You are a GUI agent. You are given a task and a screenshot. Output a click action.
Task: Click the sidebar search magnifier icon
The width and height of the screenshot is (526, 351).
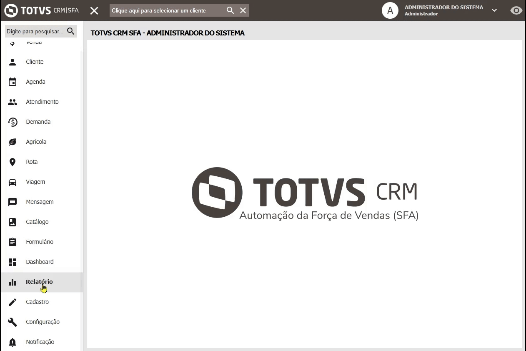tap(71, 31)
